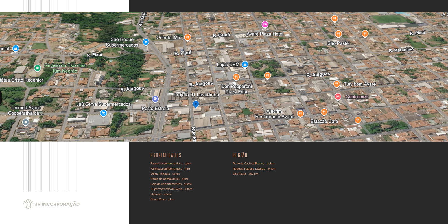Select the Unimed Avaré gray location pin
The height and width of the screenshot is (224, 448).
point(26,122)
